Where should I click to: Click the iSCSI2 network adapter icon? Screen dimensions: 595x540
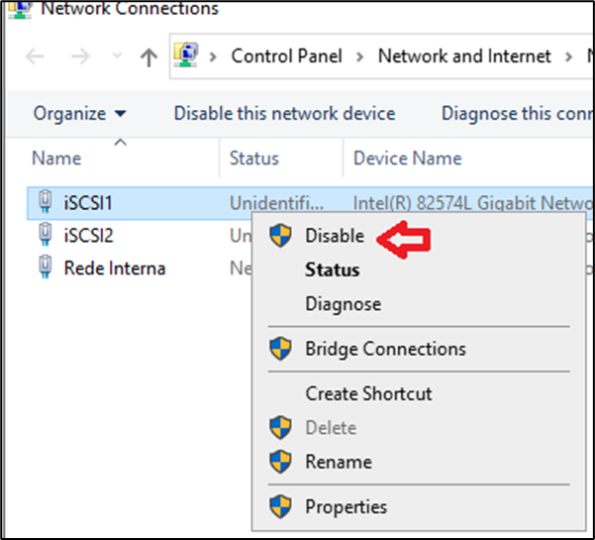pyautogui.click(x=45, y=236)
